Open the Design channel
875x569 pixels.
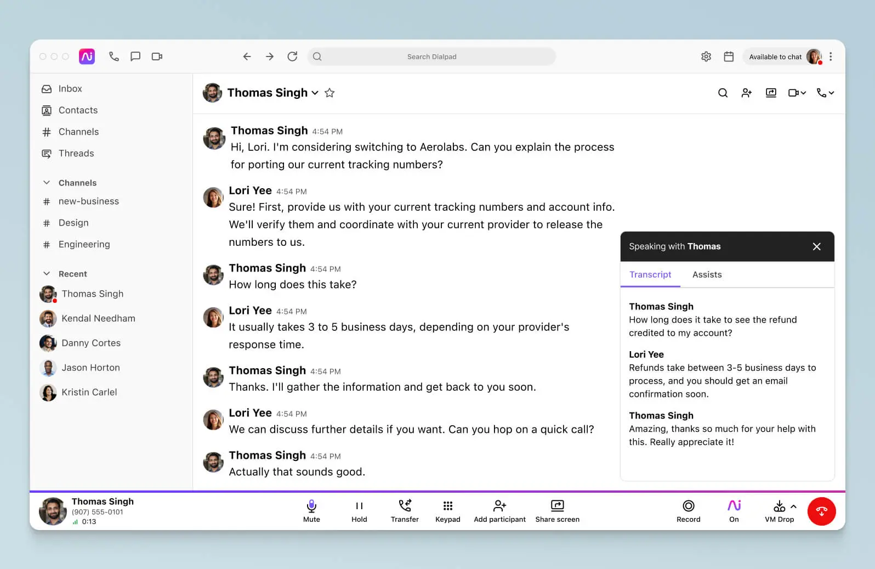coord(73,223)
